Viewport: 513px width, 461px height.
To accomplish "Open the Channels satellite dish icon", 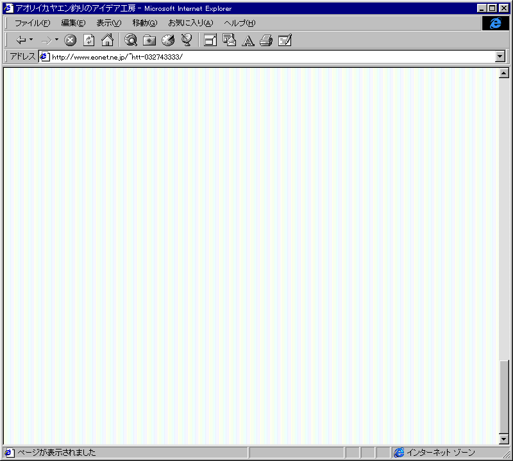I will pyautogui.click(x=187, y=40).
